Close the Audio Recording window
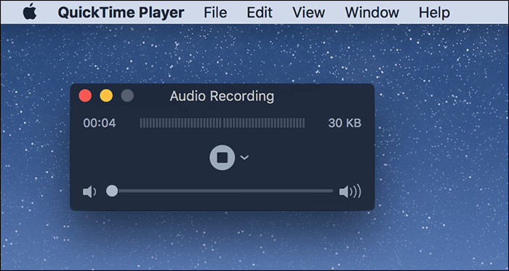The width and height of the screenshot is (509, 271). coord(85,96)
